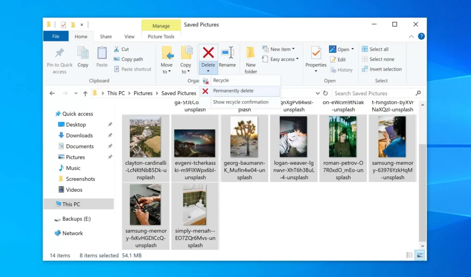Open the address bar history dropdown
The width and height of the screenshot is (471, 277).
click(318, 93)
